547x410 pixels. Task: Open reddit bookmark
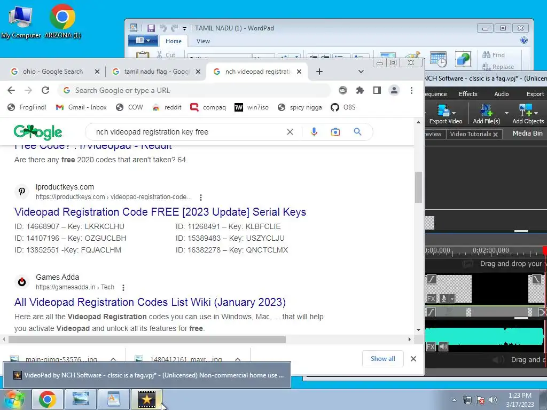pyautogui.click(x=167, y=107)
